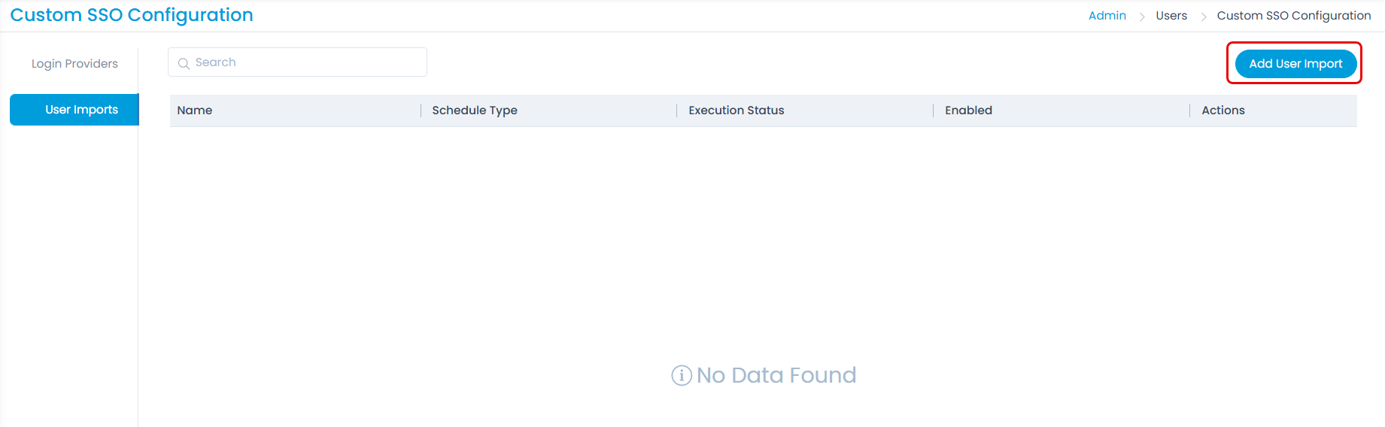Sort by the Name column header

(x=195, y=111)
